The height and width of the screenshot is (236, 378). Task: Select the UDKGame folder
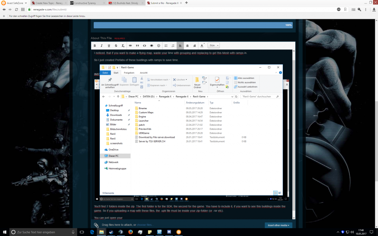[144, 133]
